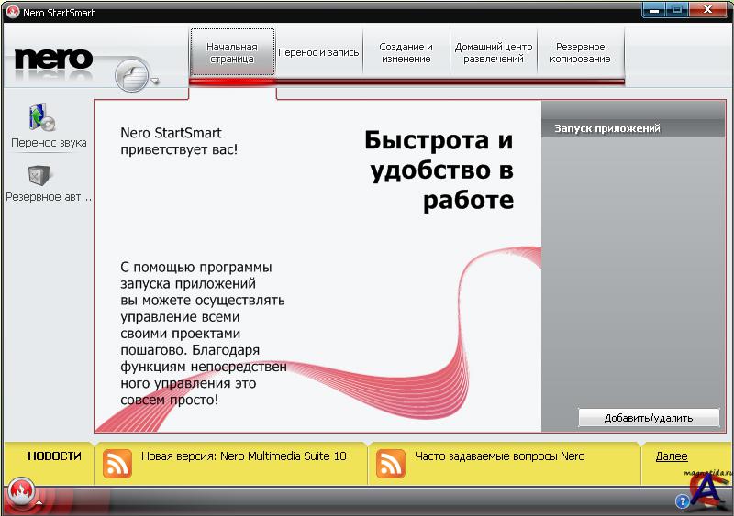
Task: Click the НОВОСТИ news label
Action: click(x=54, y=456)
